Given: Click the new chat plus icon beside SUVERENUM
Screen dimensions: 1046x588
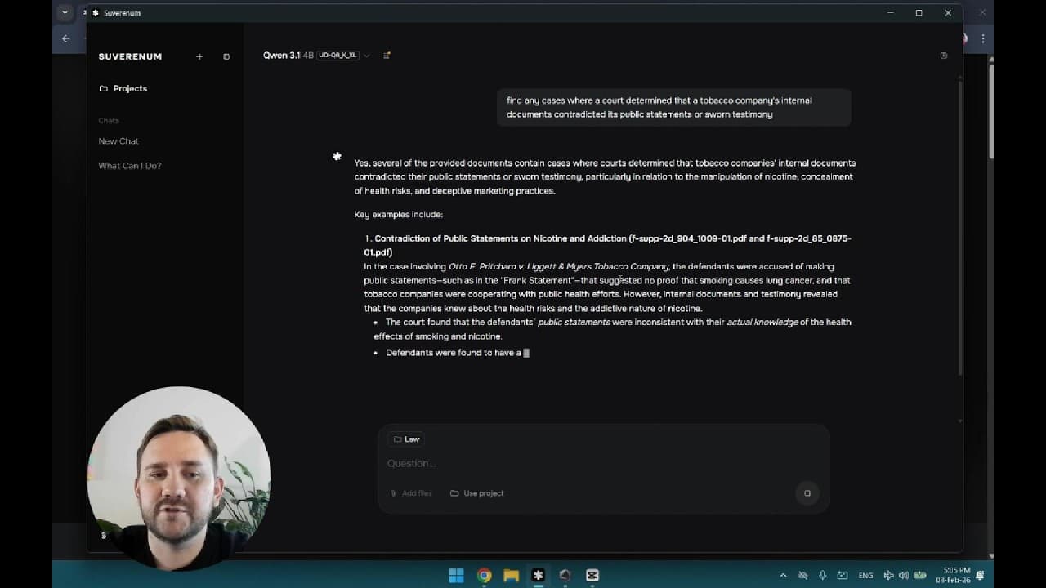Looking at the screenshot, I should (x=199, y=56).
